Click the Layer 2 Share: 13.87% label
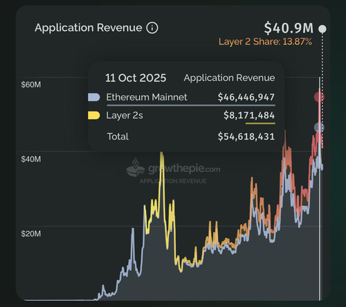The image size is (346, 307). (x=265, y=42)
